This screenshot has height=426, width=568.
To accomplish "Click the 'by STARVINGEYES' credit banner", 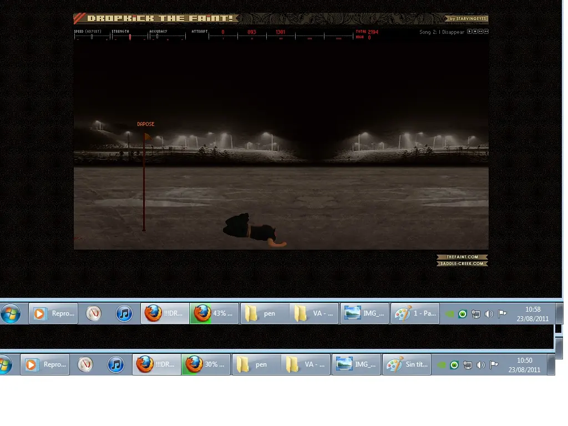I will tap(466, 18).
